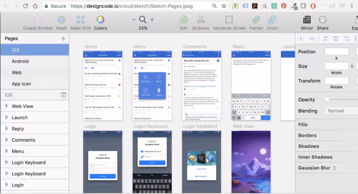
Task: Click the Create Symbol tool
Action: click(38, 23)
